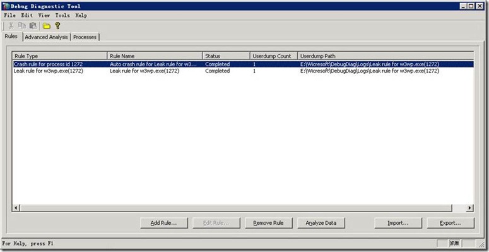Open the View menu

tap(44, 15)
